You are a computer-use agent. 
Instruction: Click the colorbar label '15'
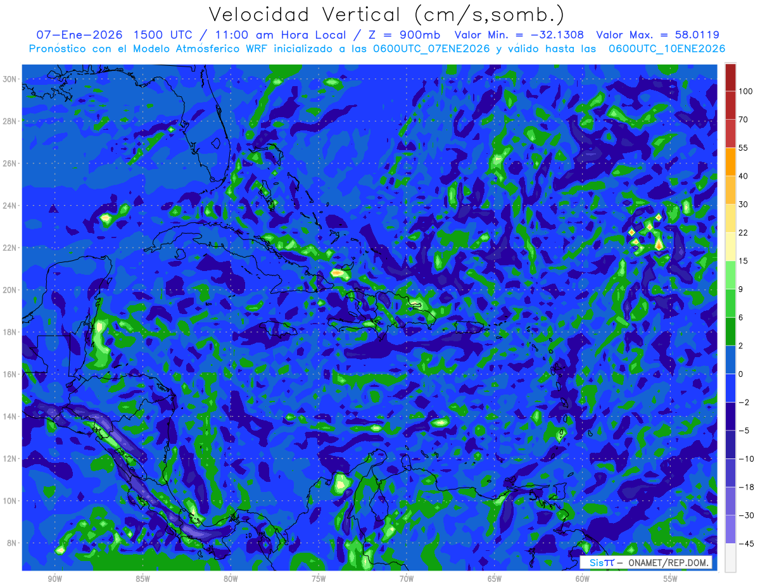point(743,260)
